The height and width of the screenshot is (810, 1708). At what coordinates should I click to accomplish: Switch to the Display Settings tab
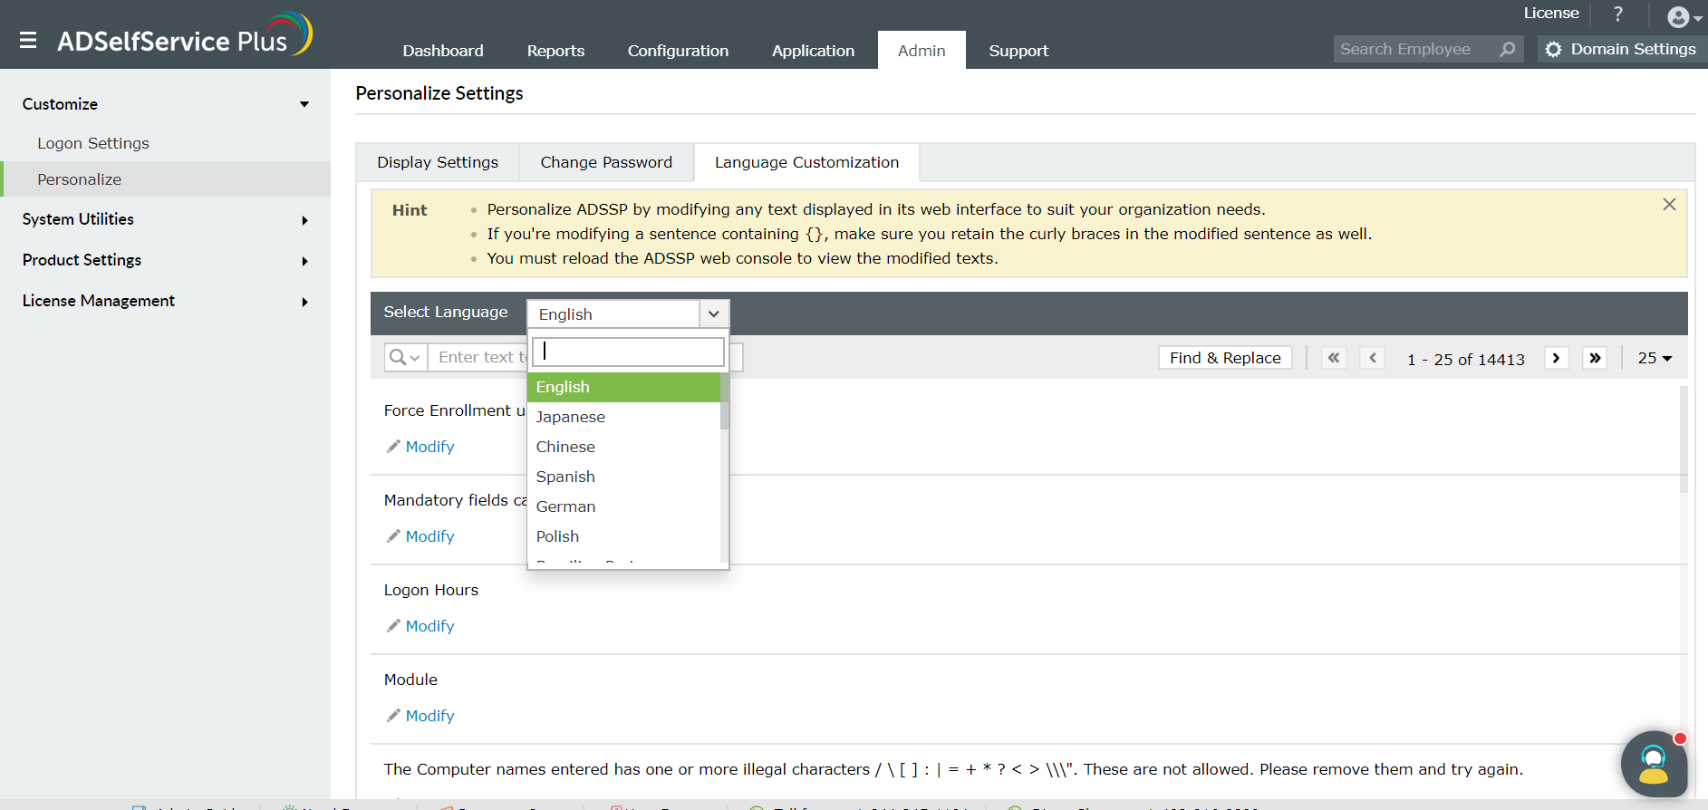click(x=438, y=162)
